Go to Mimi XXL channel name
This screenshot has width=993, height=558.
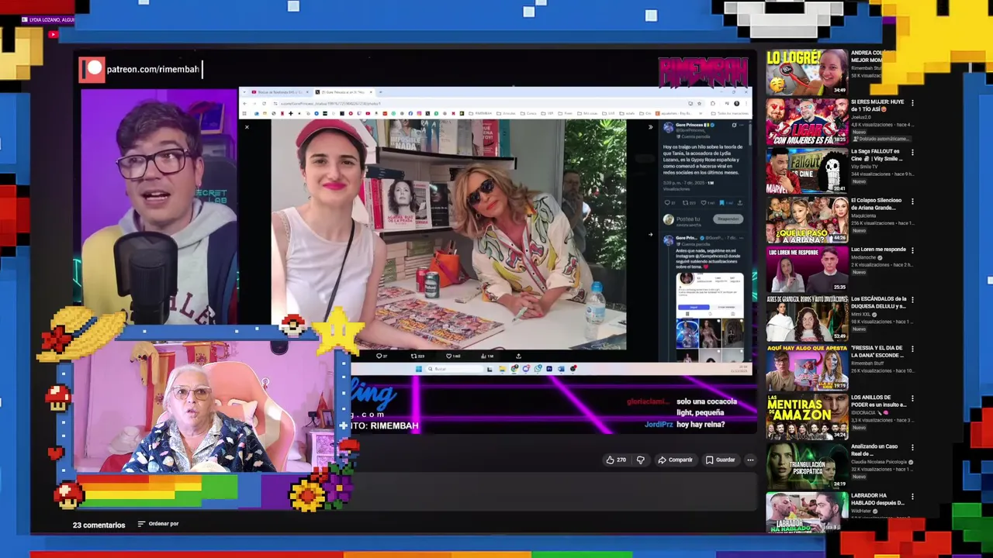tap(862, 314)
